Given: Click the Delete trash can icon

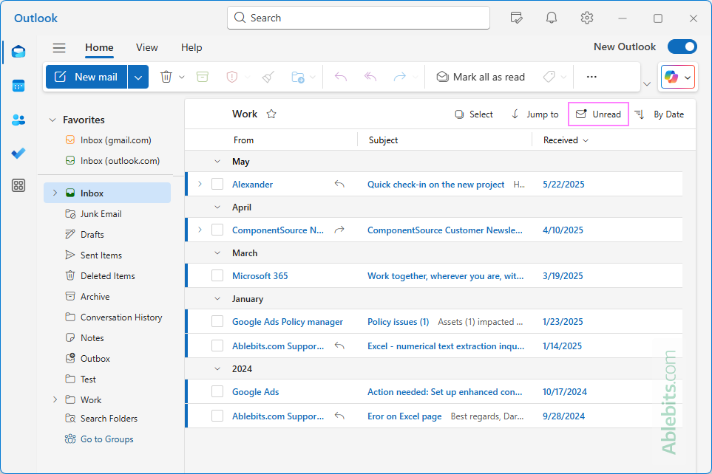Looking at the screenshot, I should coord(166,77).
